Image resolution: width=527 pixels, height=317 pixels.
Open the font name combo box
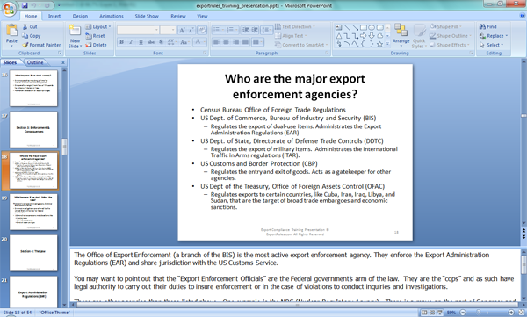(x=138, y=30)
